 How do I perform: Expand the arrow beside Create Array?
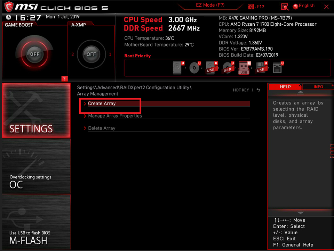pyautogui.click(x=85, y=103)
